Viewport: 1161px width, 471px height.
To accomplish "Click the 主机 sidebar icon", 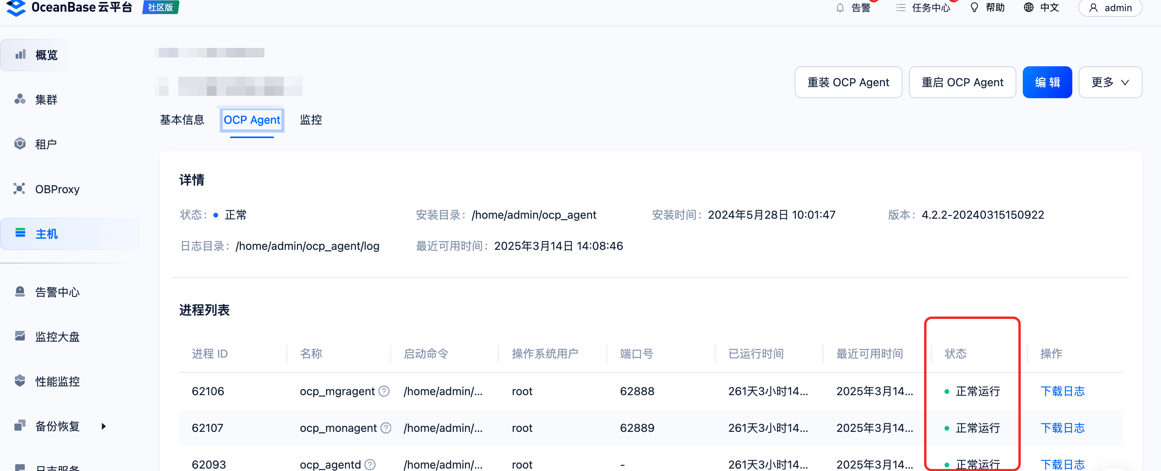I will [x=20, y=233].
